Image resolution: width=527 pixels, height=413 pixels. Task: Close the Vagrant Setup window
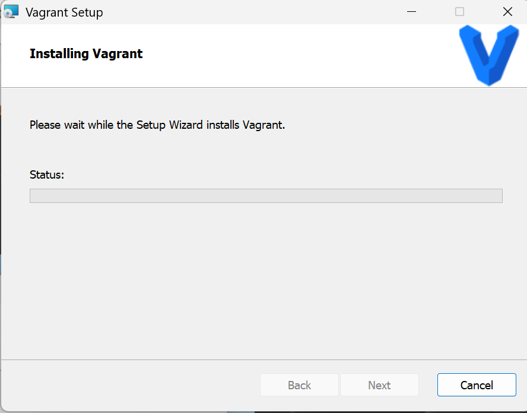[507, 12]
